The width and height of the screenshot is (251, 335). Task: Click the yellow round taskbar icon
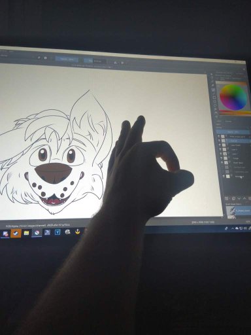tap(78, 232)
